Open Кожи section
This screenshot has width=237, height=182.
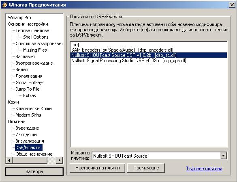coord(13,102)
